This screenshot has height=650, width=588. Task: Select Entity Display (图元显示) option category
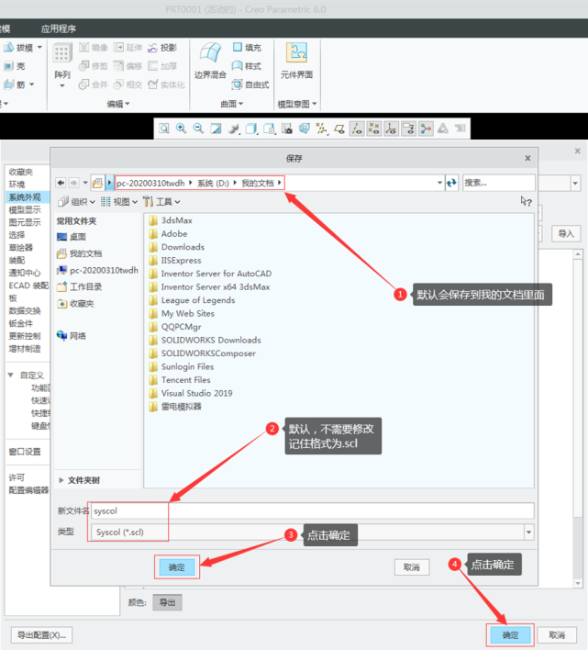pyautogui.click(x=25, y=222)
